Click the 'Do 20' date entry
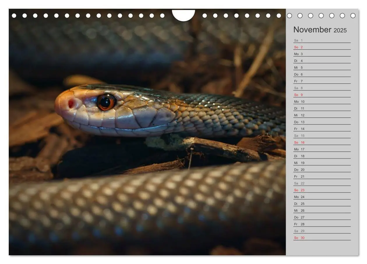This screenshot has width=367, height=264. (322, 170)
